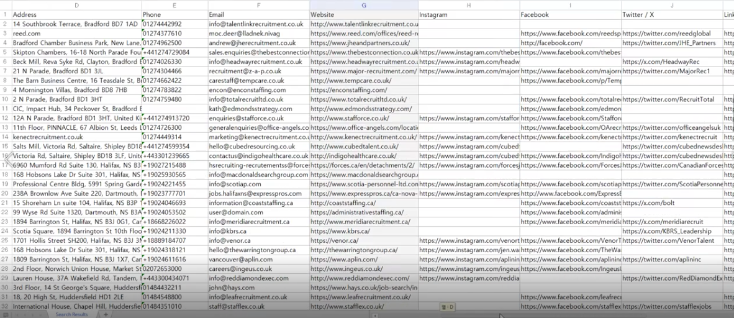Select the https://x.com/HeadwayRec cell
The image size is (734, 318).
click(x=672, y=62)
